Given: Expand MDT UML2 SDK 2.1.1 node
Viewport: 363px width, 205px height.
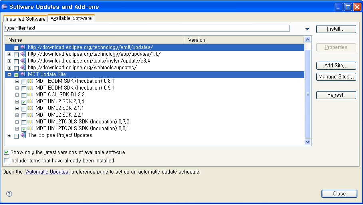Looking at the screenshot, I should 17,108.
